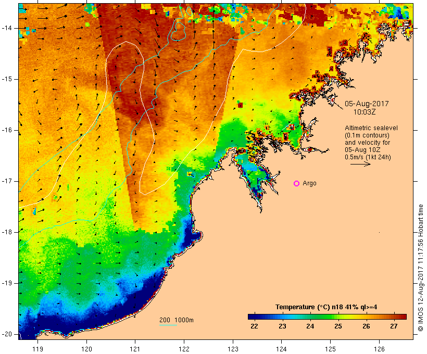
Task: Click the green 24°C section of the colorbar
Action: pos(310,317)
